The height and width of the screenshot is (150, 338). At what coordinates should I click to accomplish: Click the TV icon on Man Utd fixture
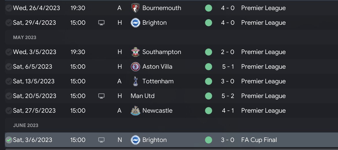click(101, 96)
